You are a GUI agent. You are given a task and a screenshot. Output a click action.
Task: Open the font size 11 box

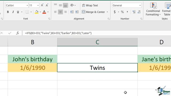(x=34, y=5)
